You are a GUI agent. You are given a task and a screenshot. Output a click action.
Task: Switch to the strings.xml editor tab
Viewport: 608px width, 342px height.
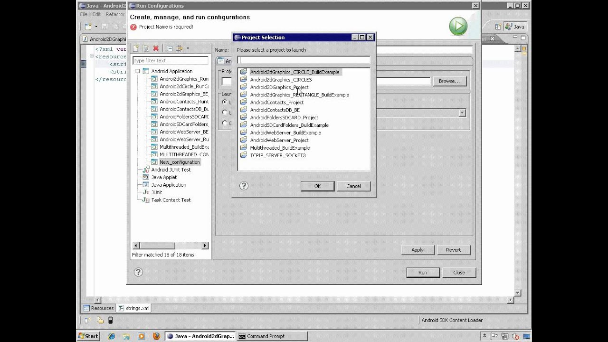tap(134, 308)
